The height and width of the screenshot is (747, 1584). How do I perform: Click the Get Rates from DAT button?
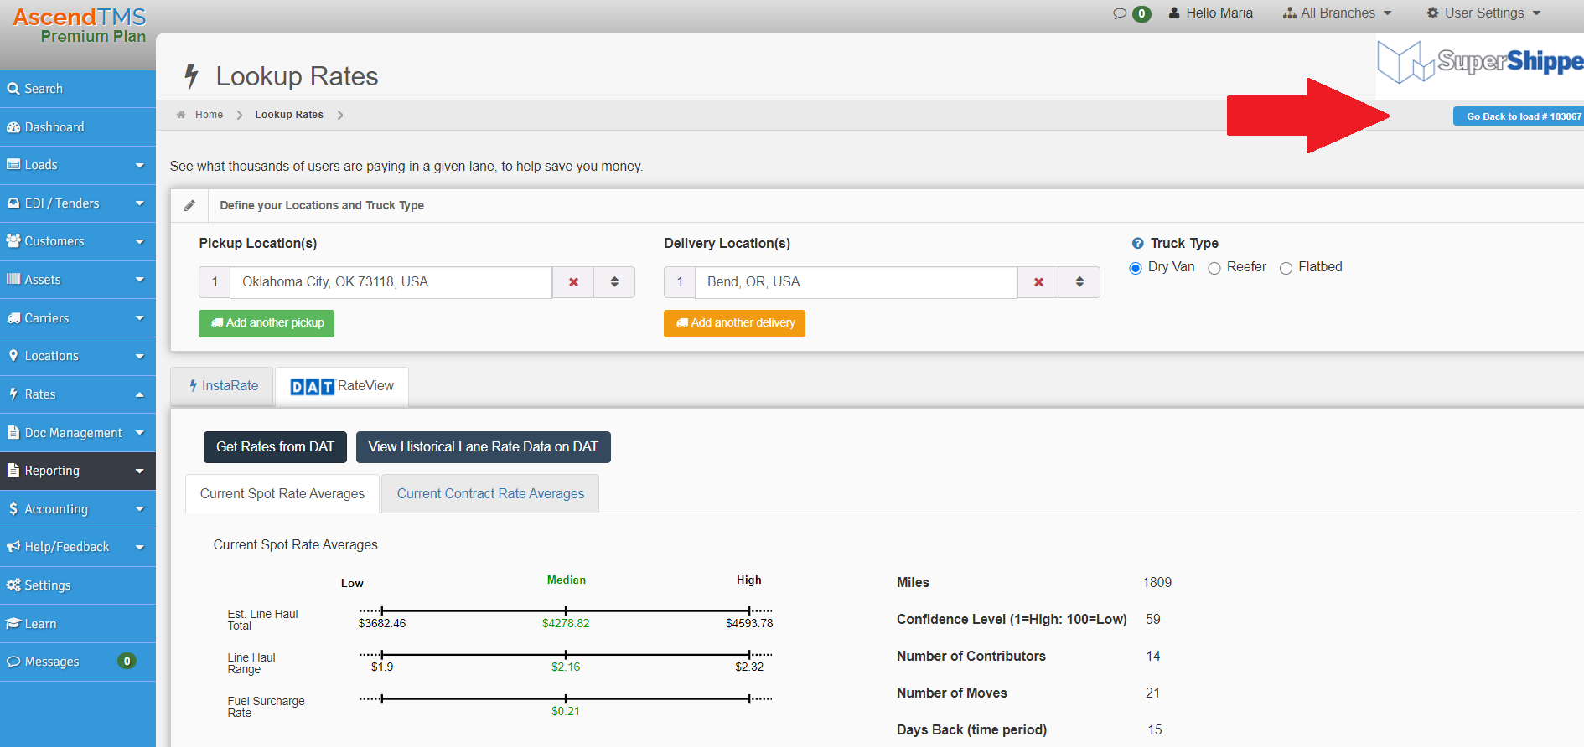tap(275, 447)
